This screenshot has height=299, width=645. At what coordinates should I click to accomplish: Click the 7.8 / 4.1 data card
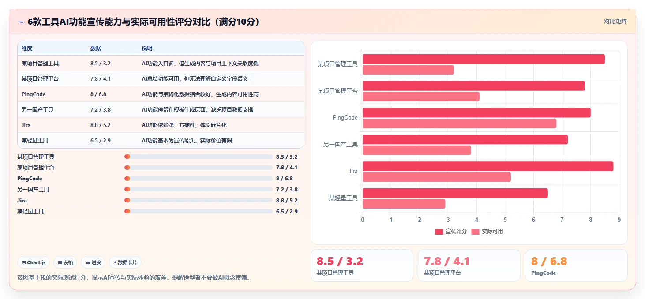(x=469, y=265)
